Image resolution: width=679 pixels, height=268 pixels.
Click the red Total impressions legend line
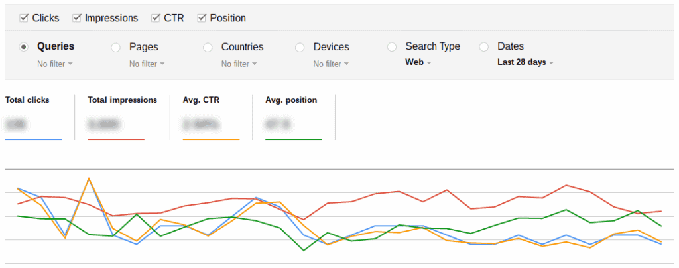[x=116, y=139]
